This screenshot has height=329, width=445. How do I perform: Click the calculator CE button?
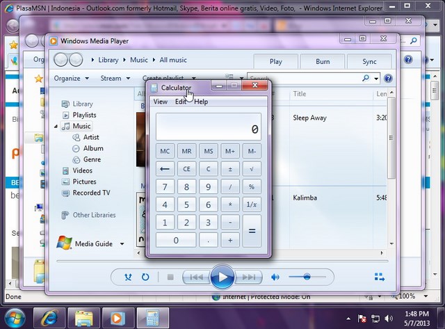pos(186,169)
